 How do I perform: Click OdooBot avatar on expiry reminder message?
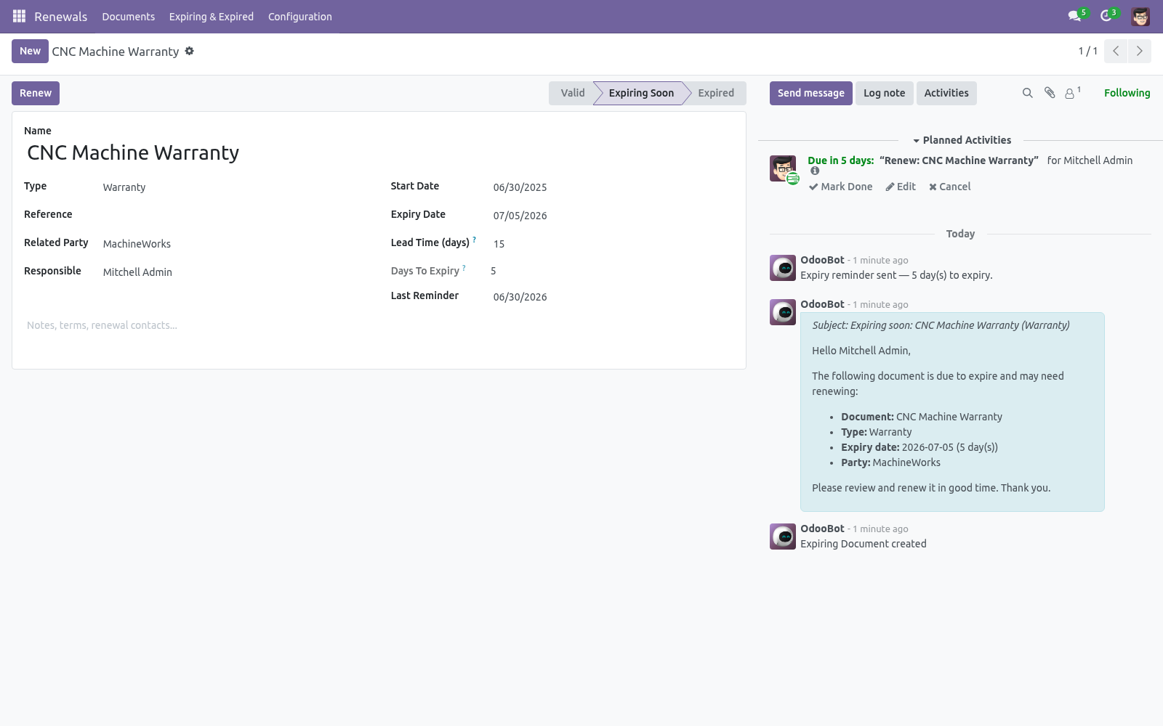tap(783, 268)
